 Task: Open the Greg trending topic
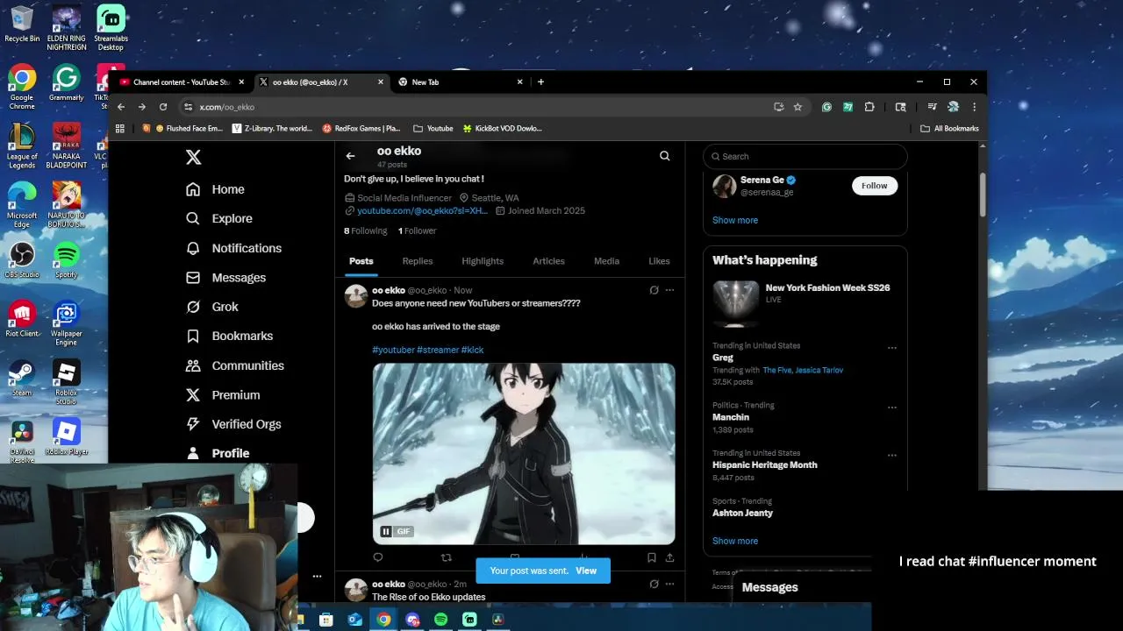point(723,358)
